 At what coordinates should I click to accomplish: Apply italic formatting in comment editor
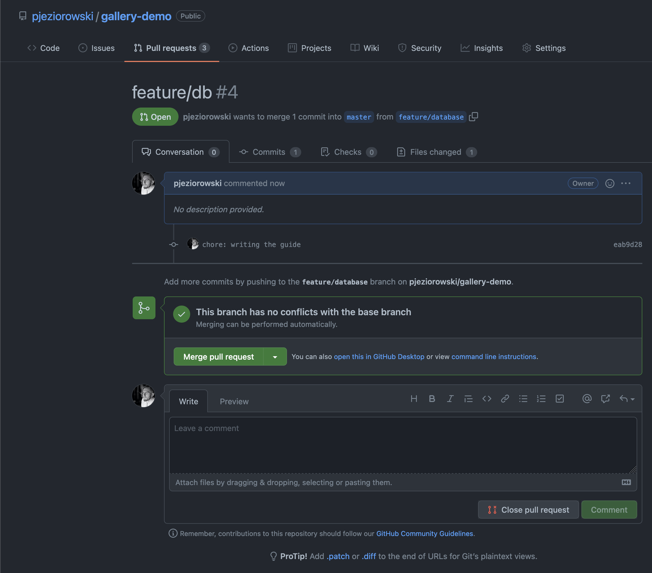(x=450, y=399)
